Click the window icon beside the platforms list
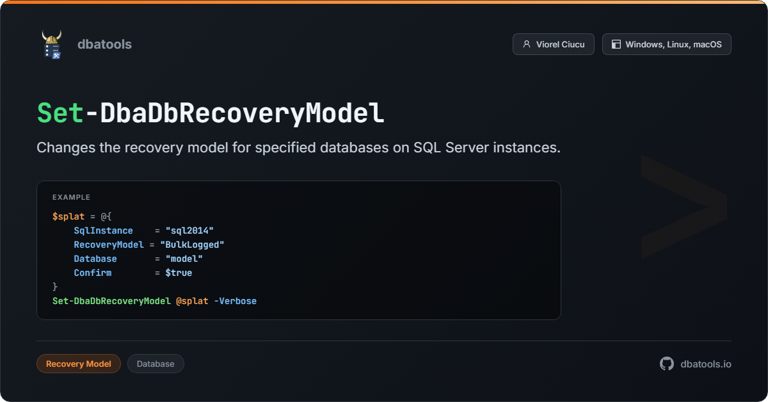The width and height of the screenshot is (768, 402). [x=616, y=44]
